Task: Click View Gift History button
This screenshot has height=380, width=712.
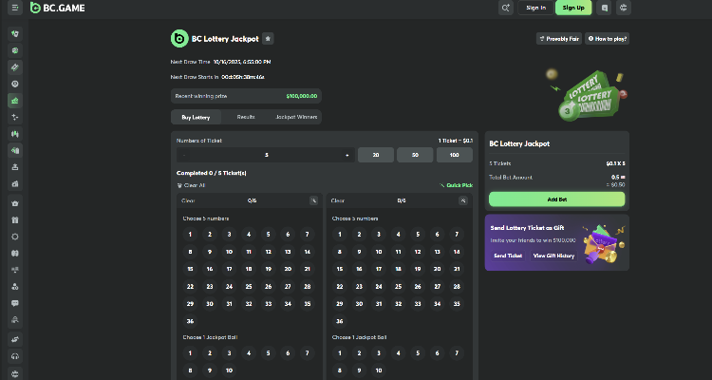Action: click(x=552, y=256)
